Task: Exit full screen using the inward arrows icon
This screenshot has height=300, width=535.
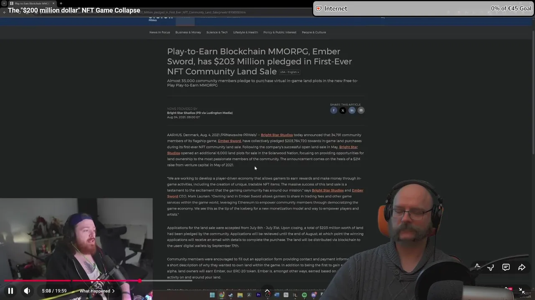Action: coord(521,290)
